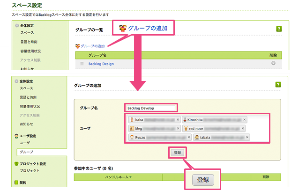Click the baba user chip name

point(139,120)
